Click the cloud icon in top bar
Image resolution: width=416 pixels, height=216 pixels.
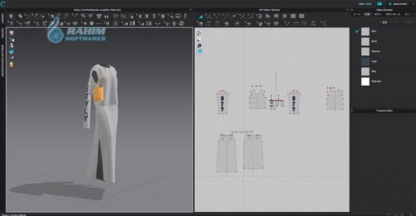(379, 4)
